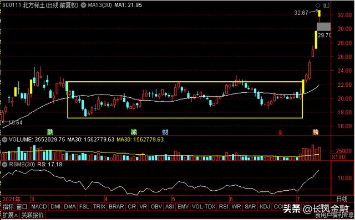Click the green 跌 event marker

pos(50,132)
